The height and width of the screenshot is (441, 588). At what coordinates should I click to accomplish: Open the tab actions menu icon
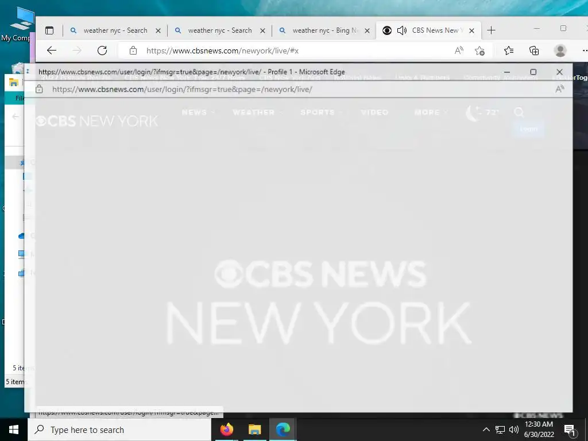[49, 30]
